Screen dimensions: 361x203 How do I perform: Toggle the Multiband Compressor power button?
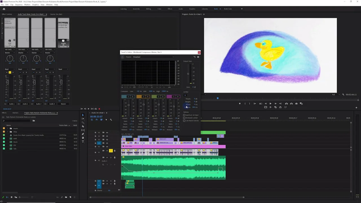pos(122,57)
